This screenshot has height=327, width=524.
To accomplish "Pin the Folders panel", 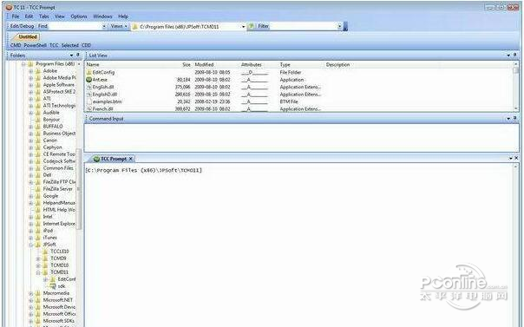I will point(78,56).
